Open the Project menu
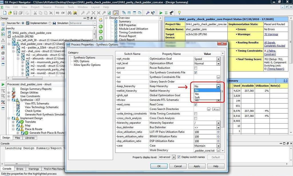 (35, 7)
